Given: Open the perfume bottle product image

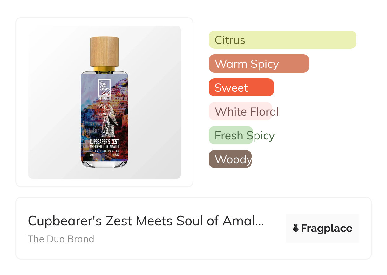Looking at the screenshot, I should click(104, 102).
